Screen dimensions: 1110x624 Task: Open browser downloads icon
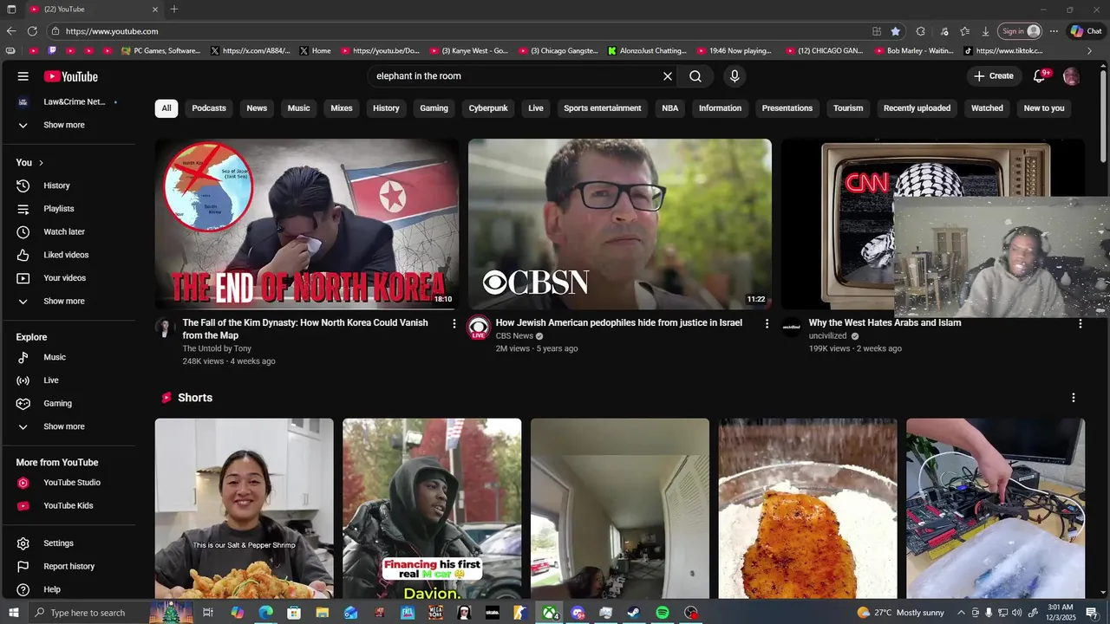coord(985,31)
